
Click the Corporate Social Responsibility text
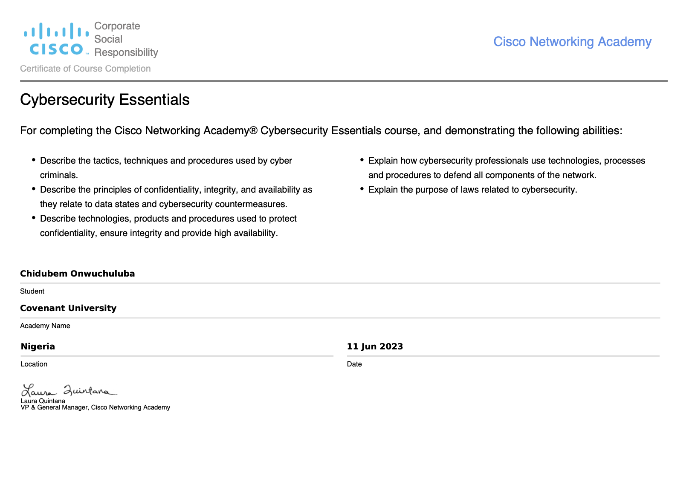click(x=126, y=39)
